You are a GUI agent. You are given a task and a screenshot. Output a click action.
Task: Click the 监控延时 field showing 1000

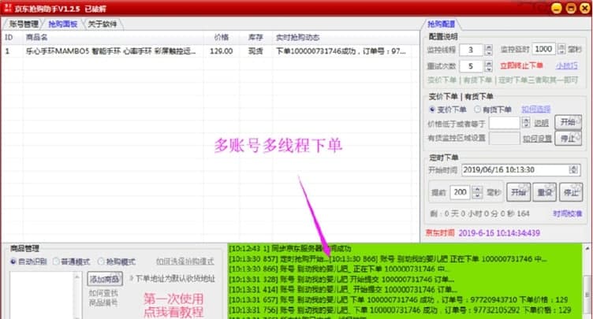(x=544, y=49)
